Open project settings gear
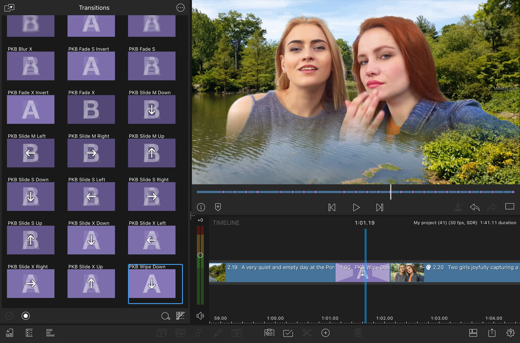The image size is (520, 343). (x=510, y=333)
